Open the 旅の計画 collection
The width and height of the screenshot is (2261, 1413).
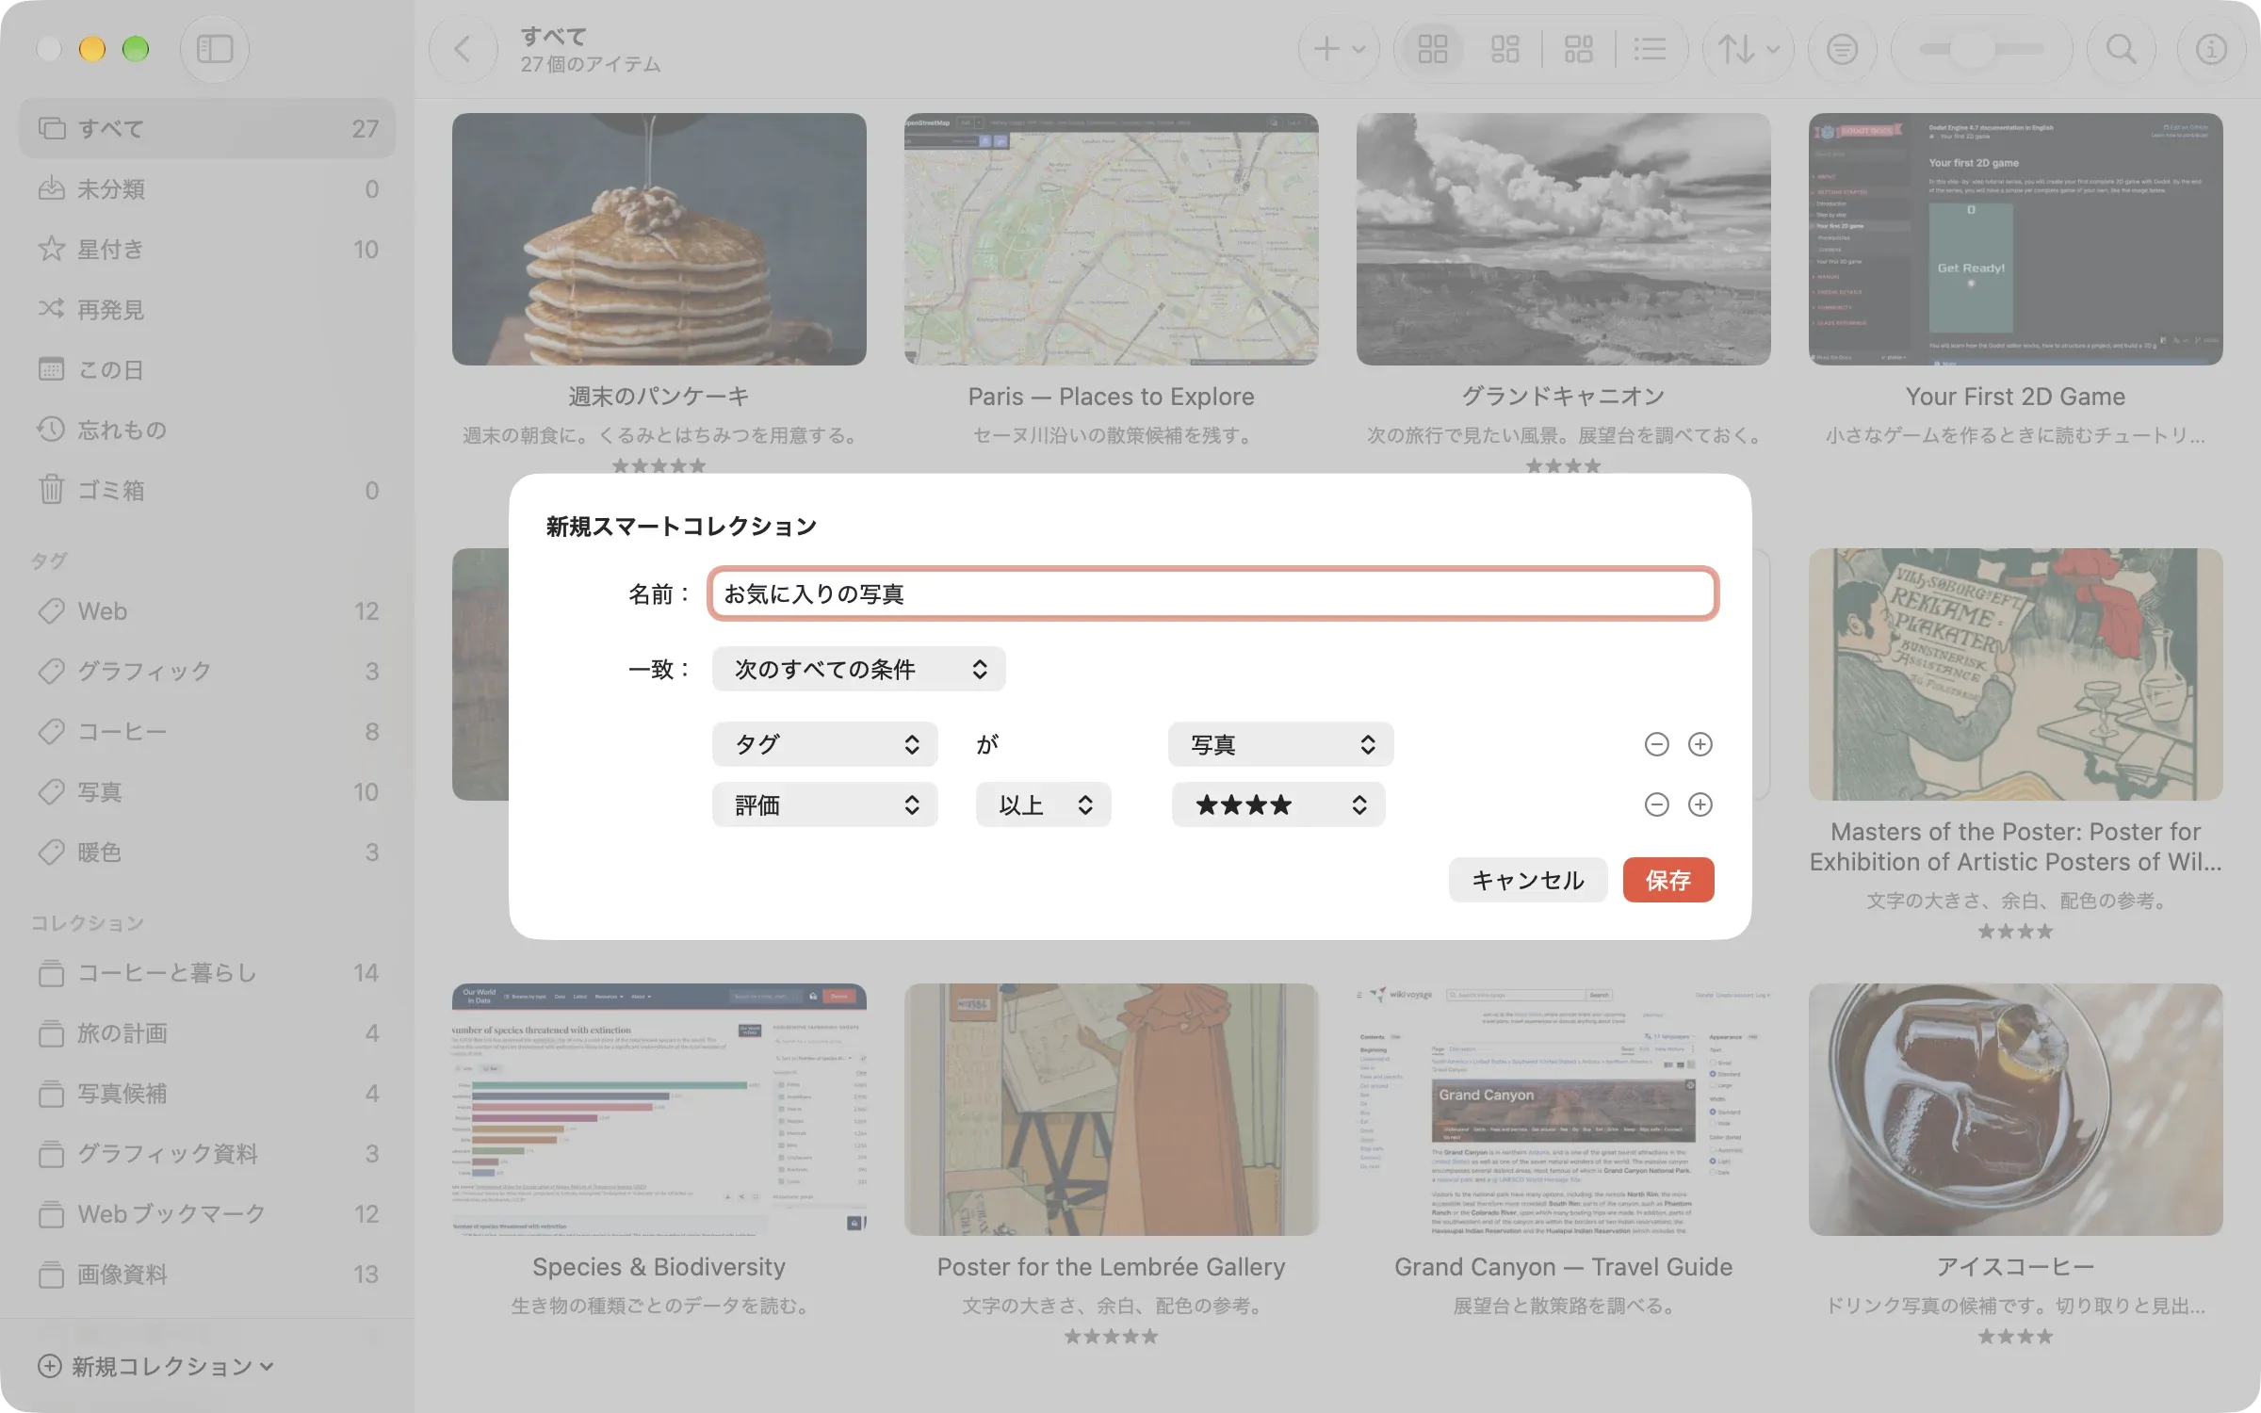click(207, 1033)
